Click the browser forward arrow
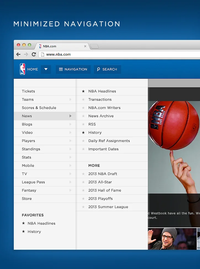Viewport: 200px width, 269px height. pyautogui.click(x=26, y=55)
